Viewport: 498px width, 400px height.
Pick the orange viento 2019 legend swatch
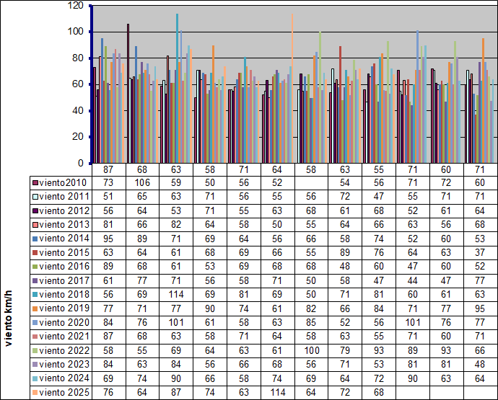coord(35,308)
